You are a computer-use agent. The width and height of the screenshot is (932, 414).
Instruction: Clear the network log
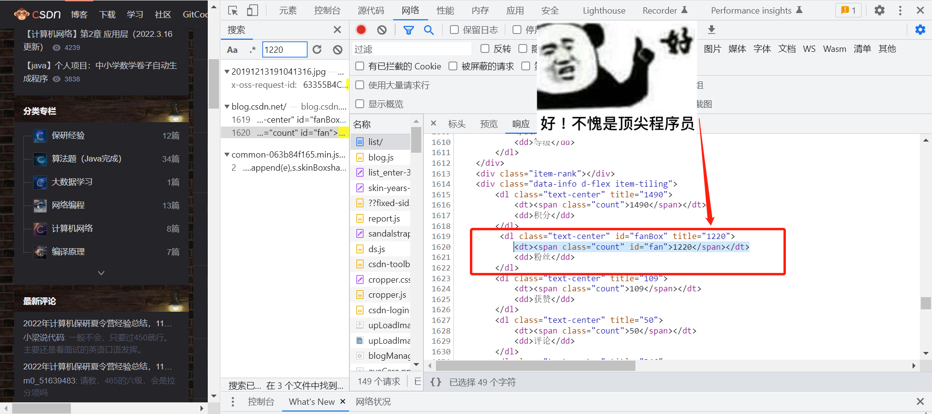(x=382, y=30)
